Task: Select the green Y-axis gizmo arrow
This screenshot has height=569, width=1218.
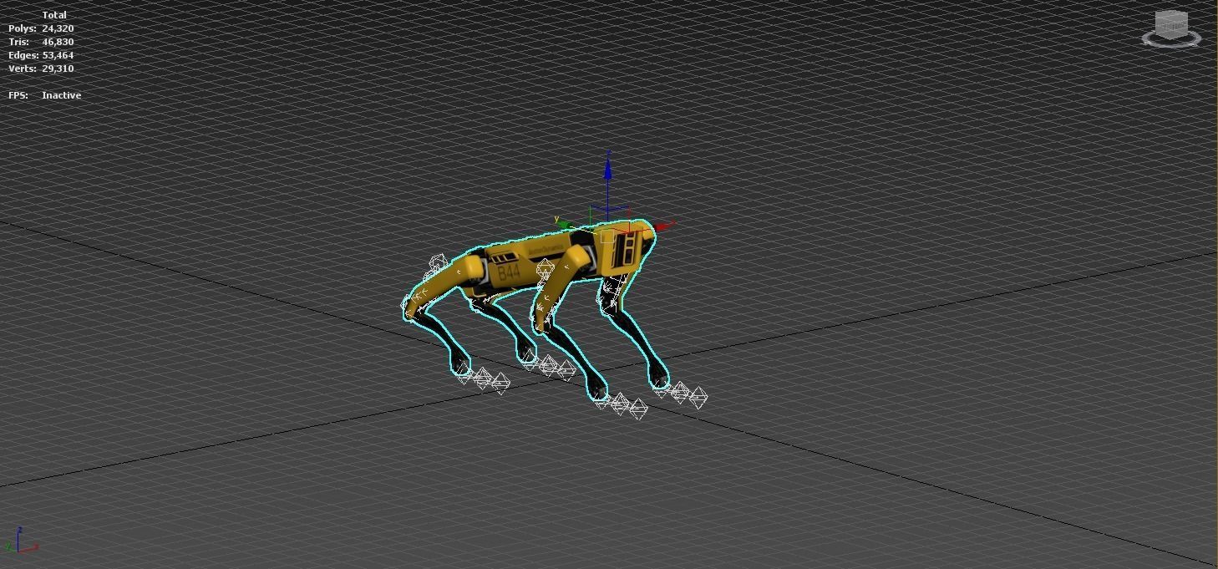Action: (x=564, y=223)
